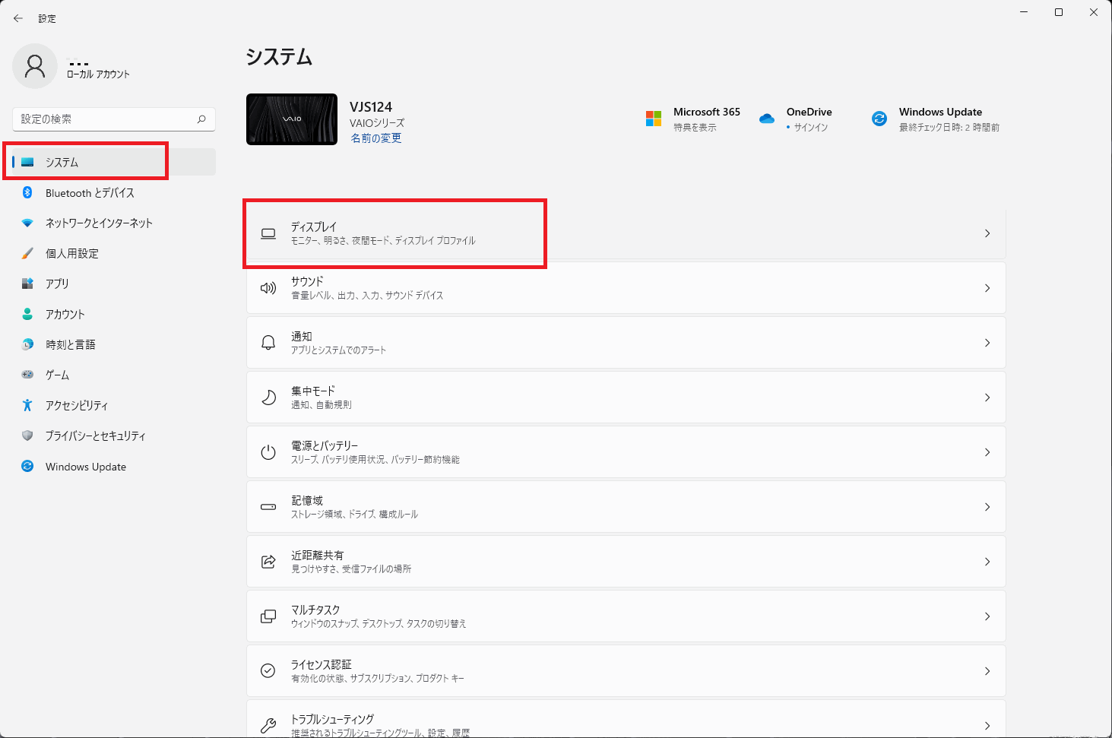Click the back arrow icon
This screenshot has width=1112, height=738.
(x=18, y=18)
